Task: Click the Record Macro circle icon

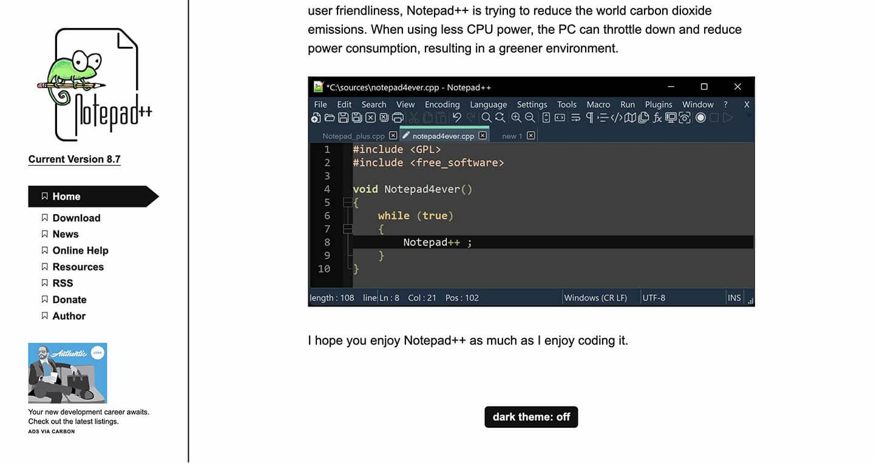Action: pos(701,118)
